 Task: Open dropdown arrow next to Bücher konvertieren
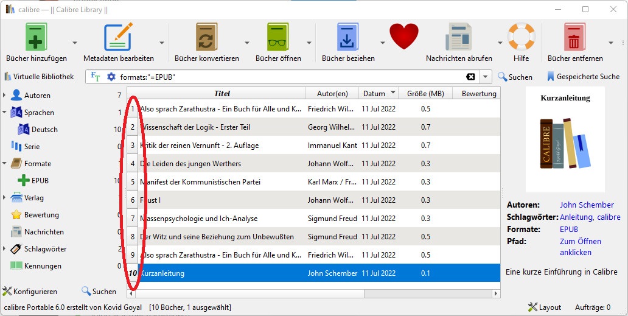(x=246, y=43)
